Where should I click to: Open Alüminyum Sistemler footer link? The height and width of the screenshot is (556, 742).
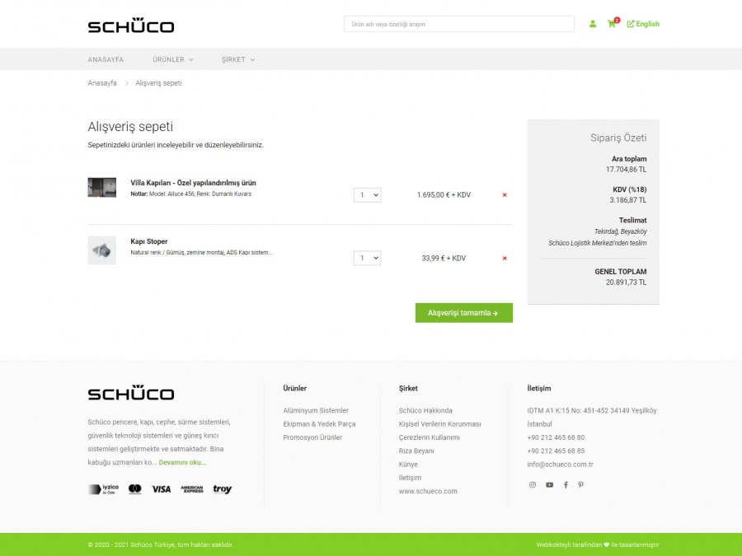pyautogui.click(x=316, y=410)
